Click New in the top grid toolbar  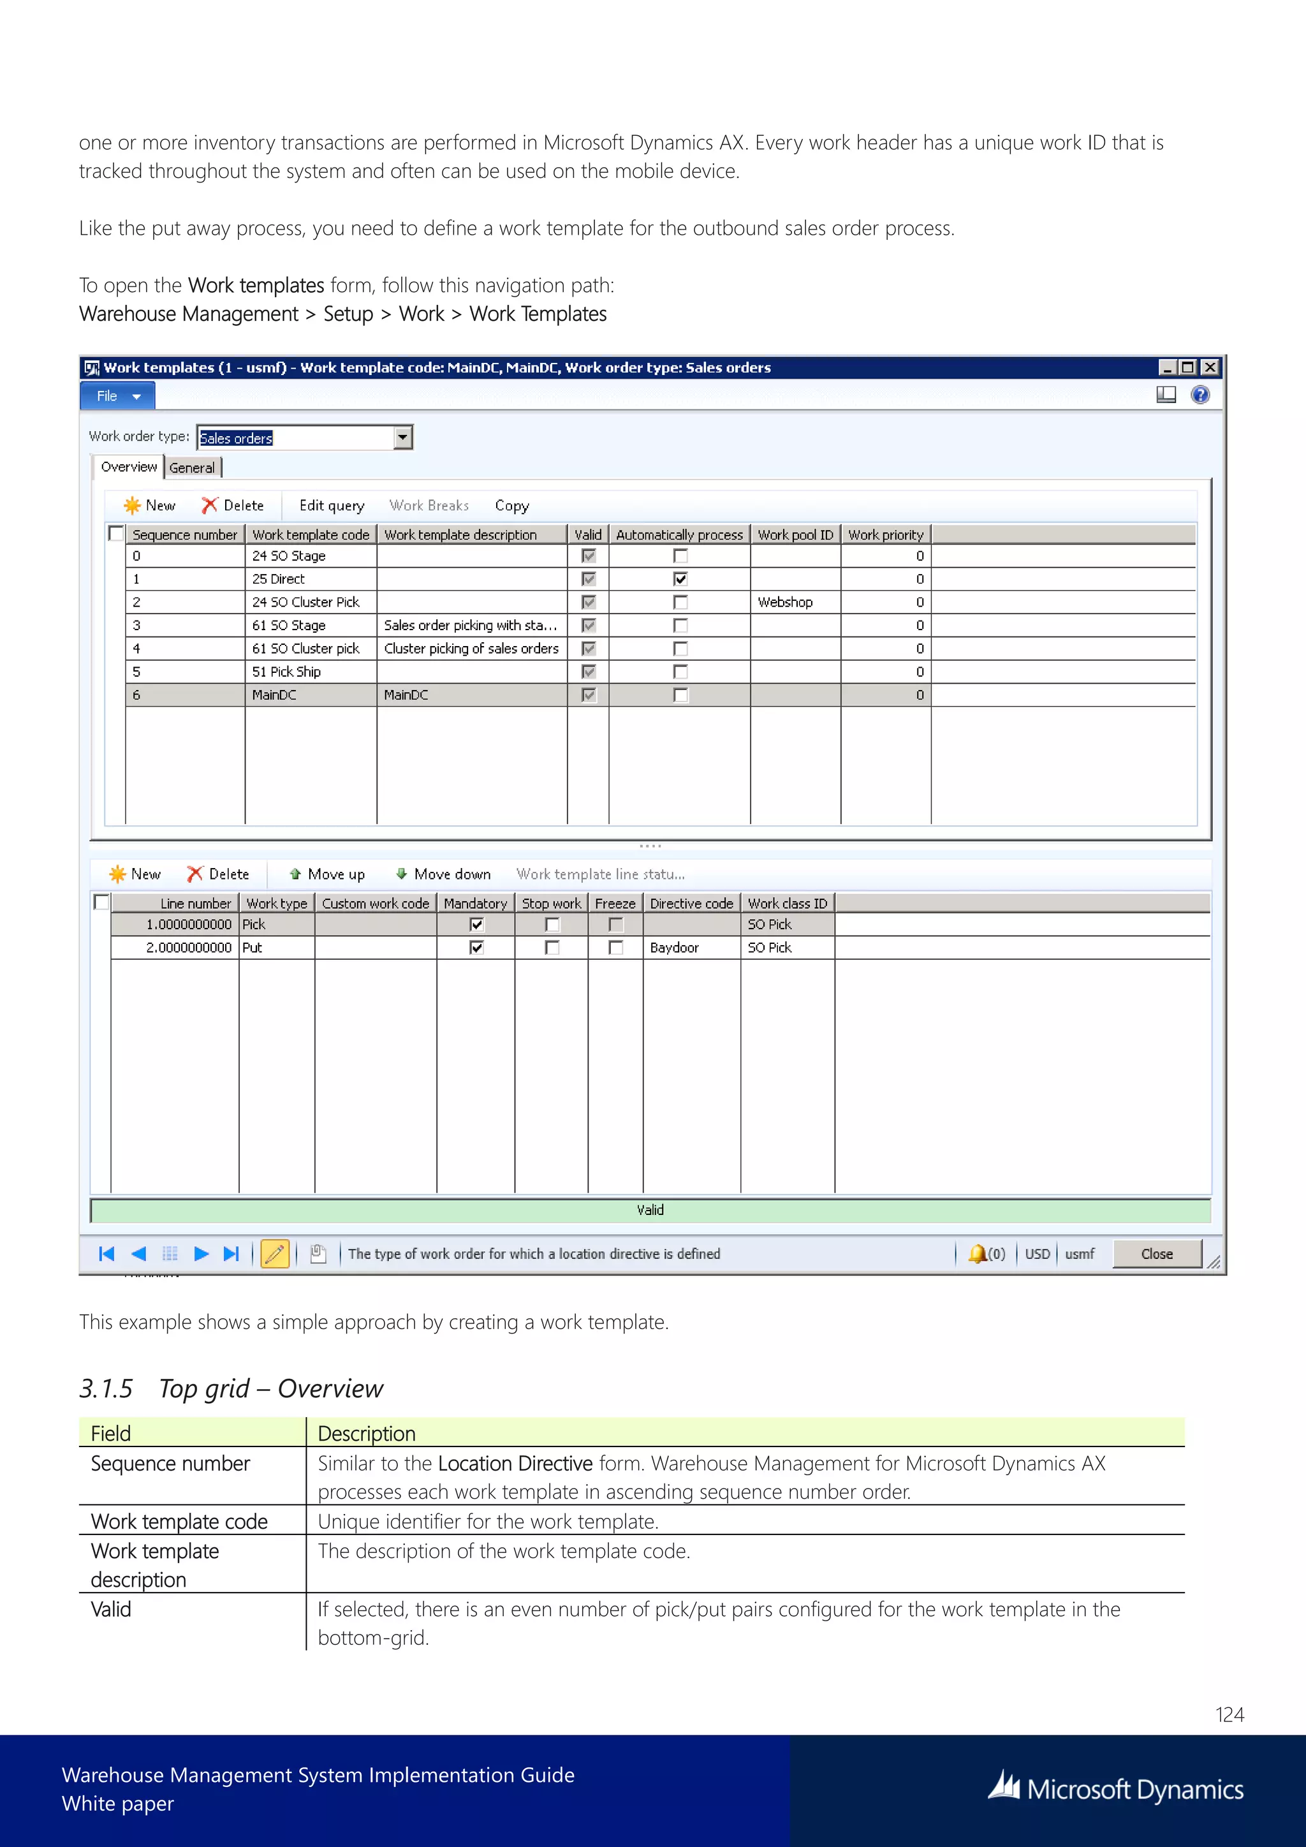pyautogui.click(x=150, y=505)
